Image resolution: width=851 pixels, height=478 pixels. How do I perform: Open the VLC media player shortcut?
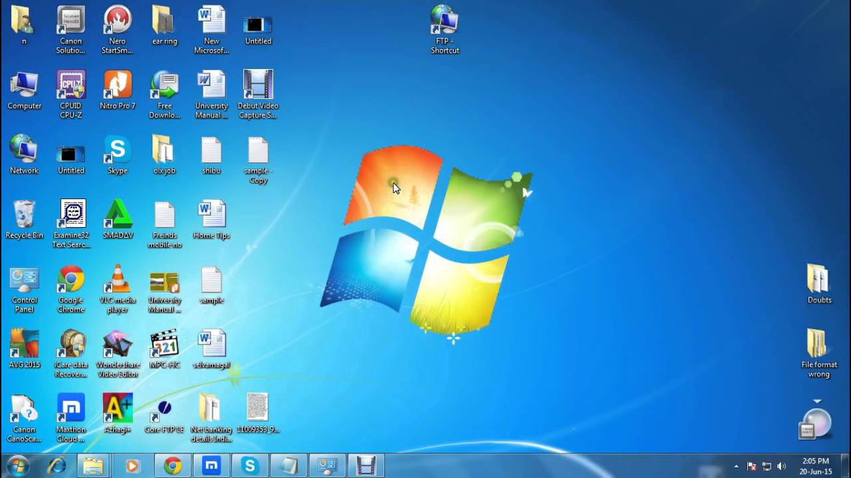118,289
